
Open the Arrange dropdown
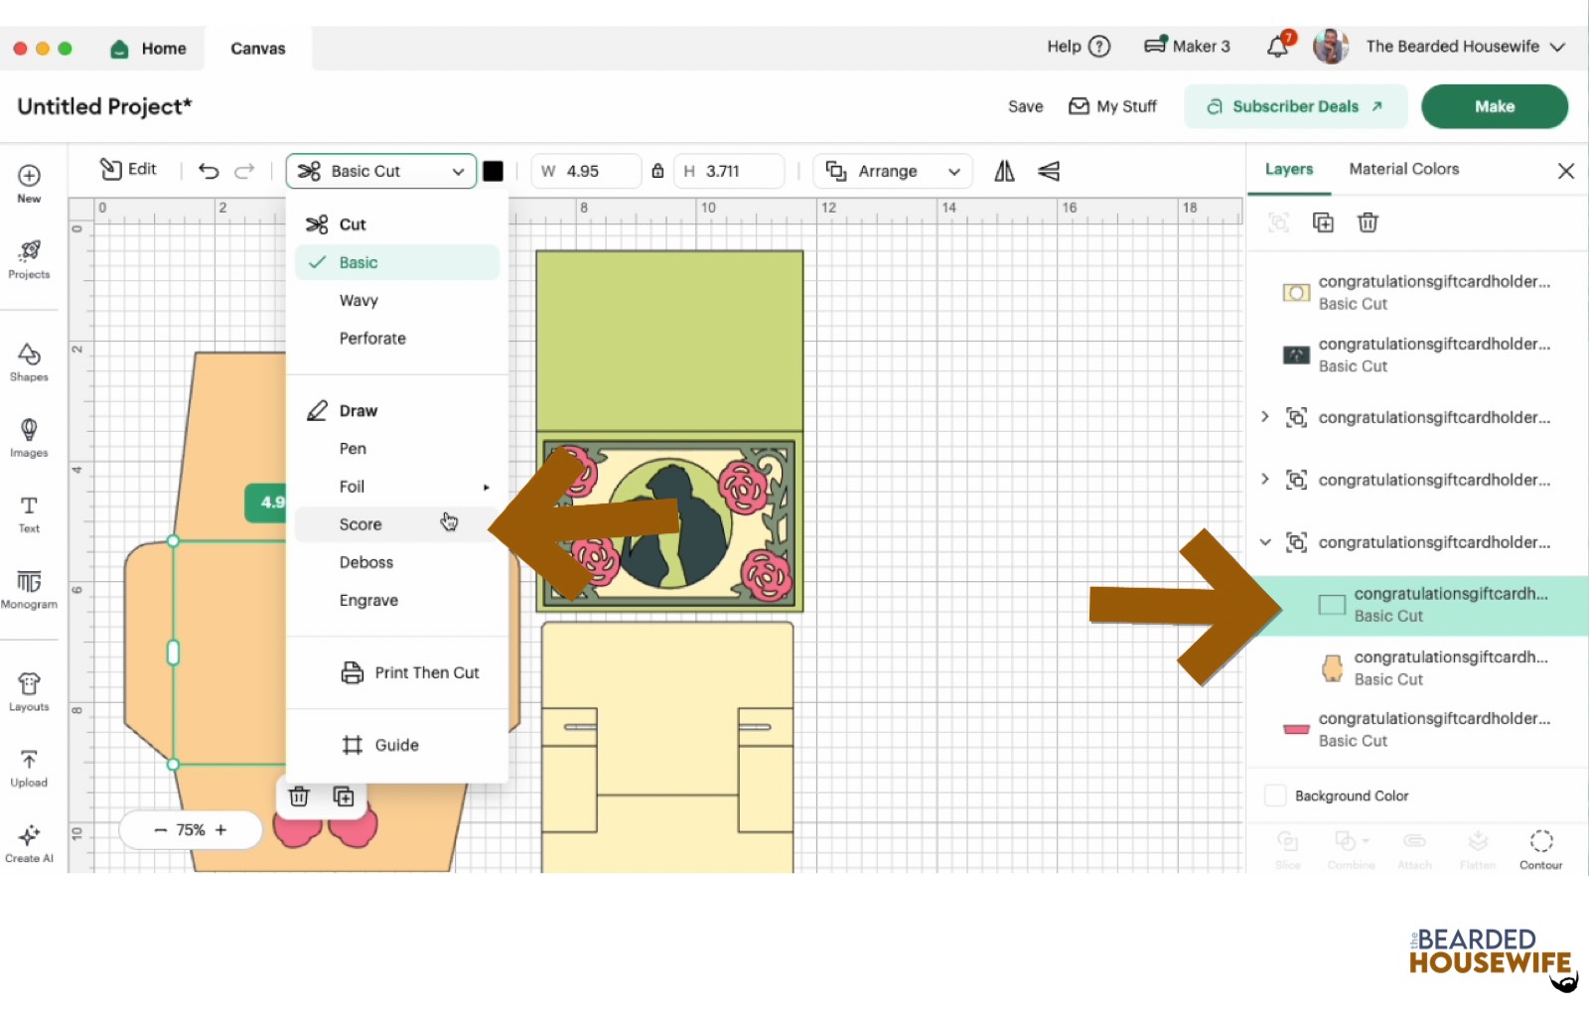(892, 171)
